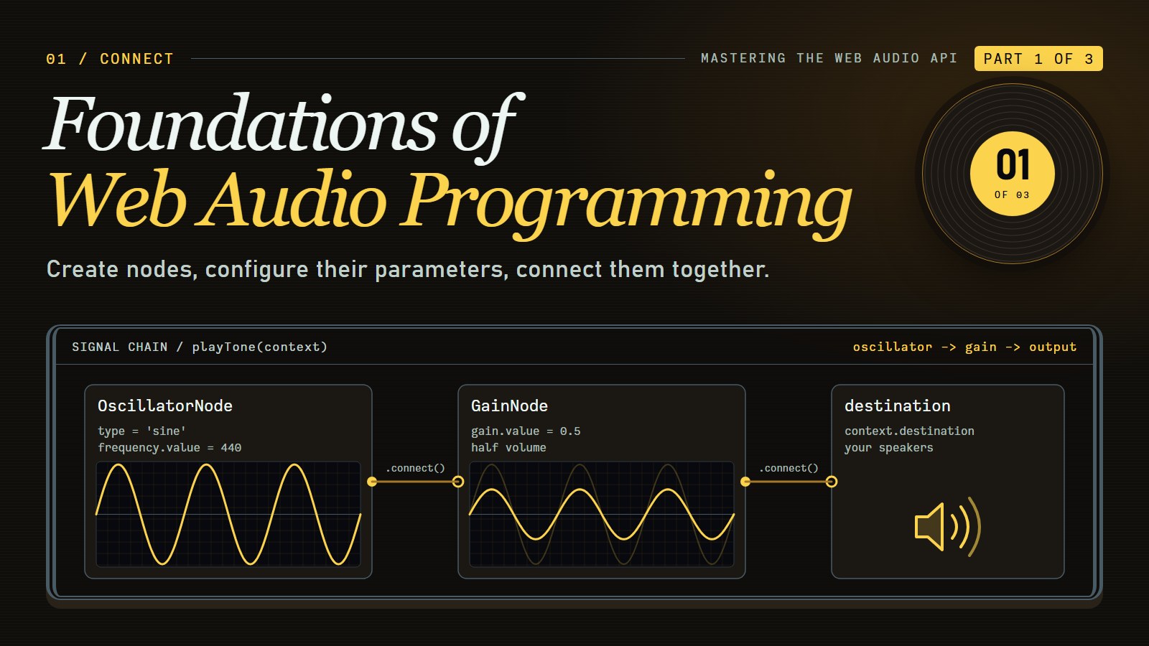Select the destination card title
The width and height of the screenshot is (1149, 646).
(898, 406)
